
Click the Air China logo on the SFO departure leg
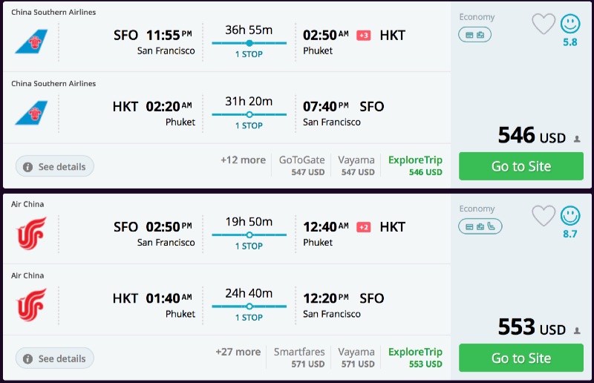tap(31, 233)
